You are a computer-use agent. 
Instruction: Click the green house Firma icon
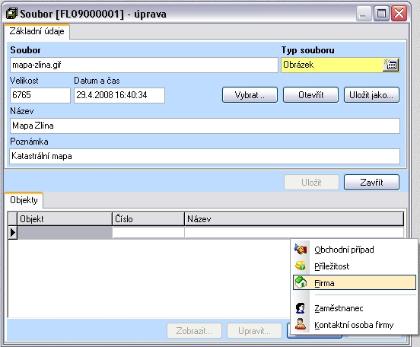click(301, 282)
